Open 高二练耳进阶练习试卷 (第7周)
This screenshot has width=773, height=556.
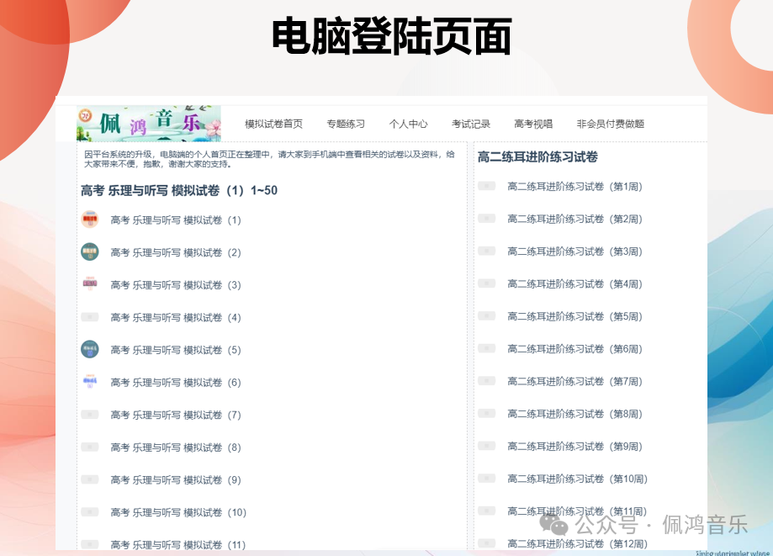point(574,382)
